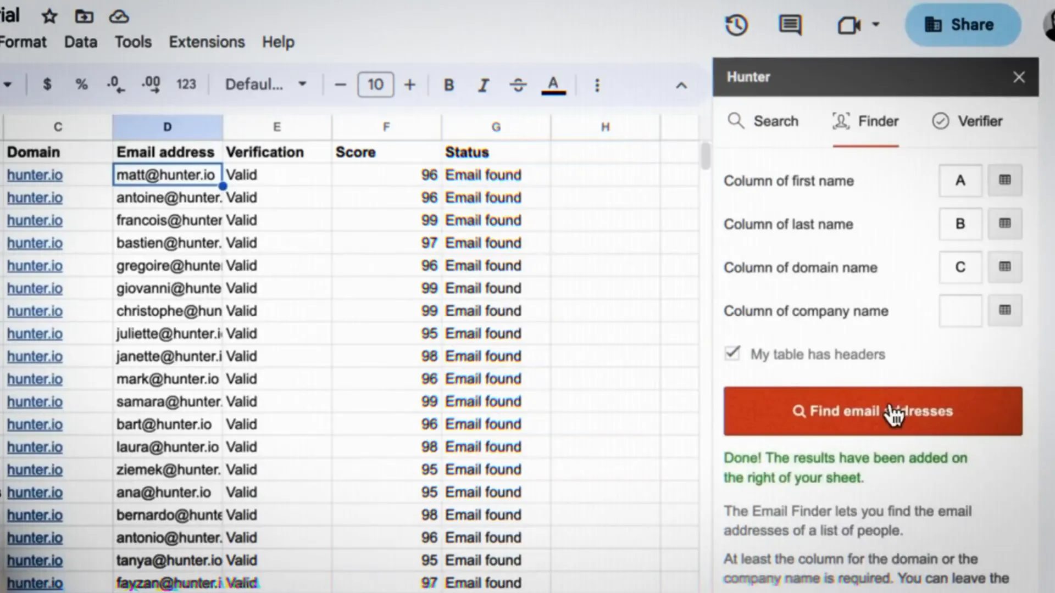The width and height of the screenshot is (1055, 593).
Task: Select the Email address header cell
Action: pos(168,152)
